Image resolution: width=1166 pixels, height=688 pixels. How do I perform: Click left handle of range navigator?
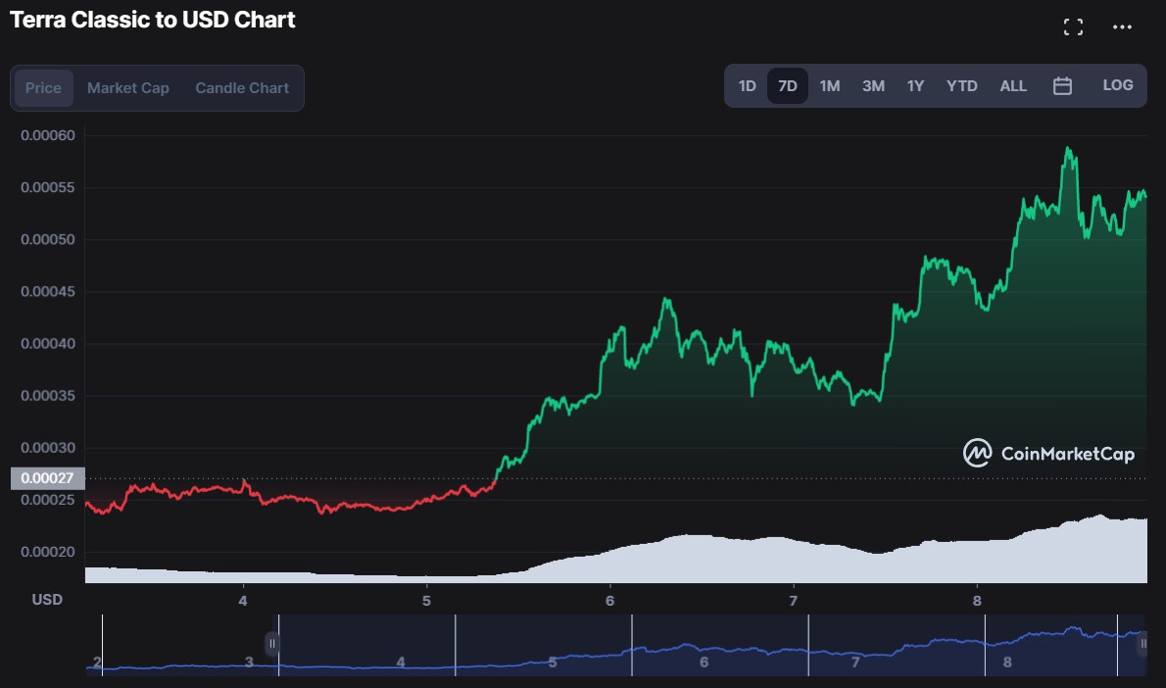pyautogui.click(x=272, y=644)
